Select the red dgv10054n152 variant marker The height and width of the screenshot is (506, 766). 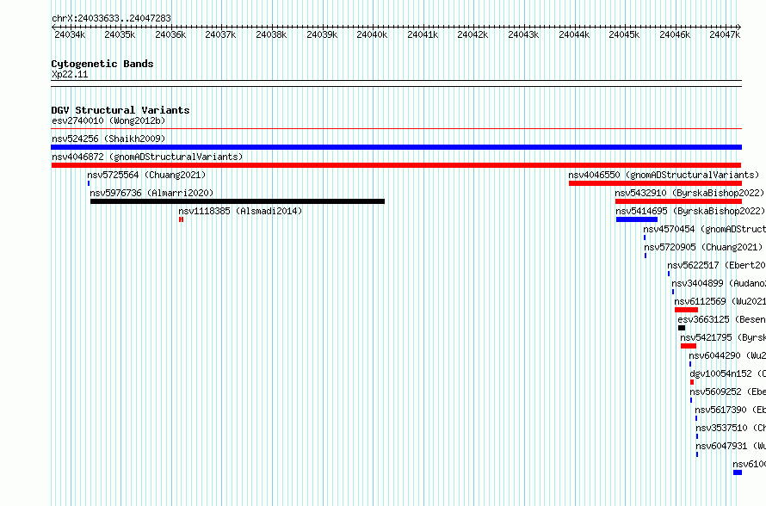click(x=692, y=382)
